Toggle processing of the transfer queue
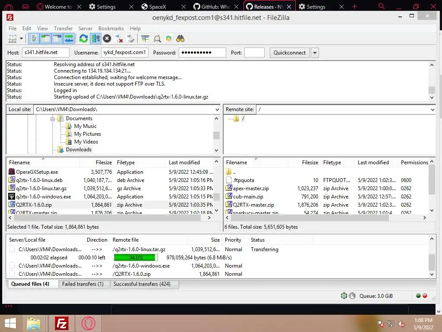The image size is (442, 332). (x=96, y=38)
